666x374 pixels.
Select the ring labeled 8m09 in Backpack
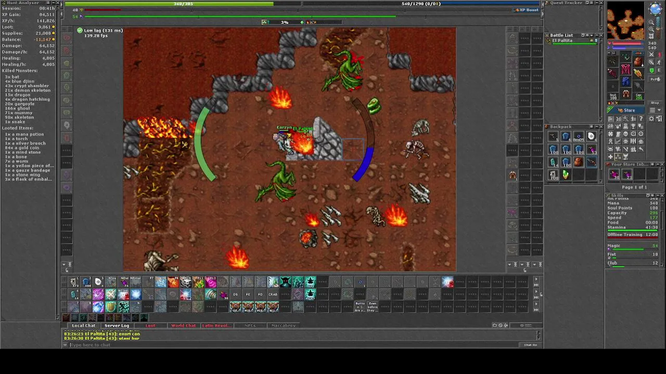(x=579, y=137)
